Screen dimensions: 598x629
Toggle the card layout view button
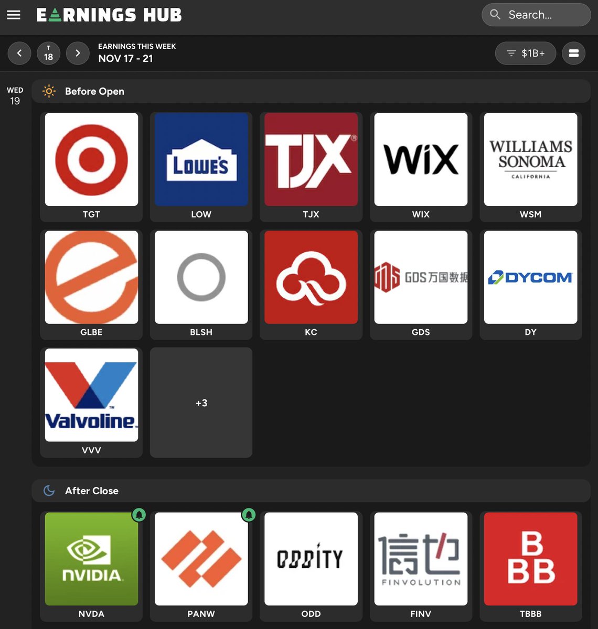coord(573,53)
